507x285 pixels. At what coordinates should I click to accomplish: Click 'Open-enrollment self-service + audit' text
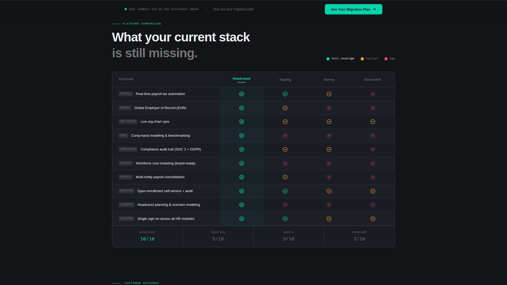coord(165,191)
